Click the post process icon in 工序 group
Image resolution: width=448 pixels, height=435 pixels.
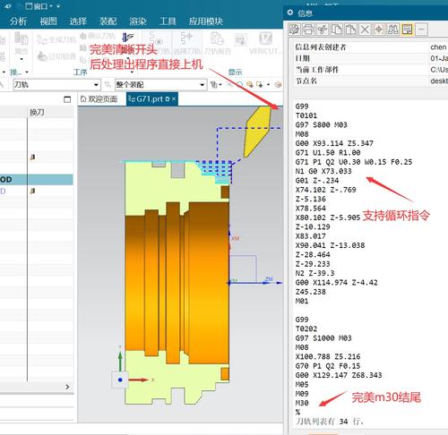tap(128, 38)
